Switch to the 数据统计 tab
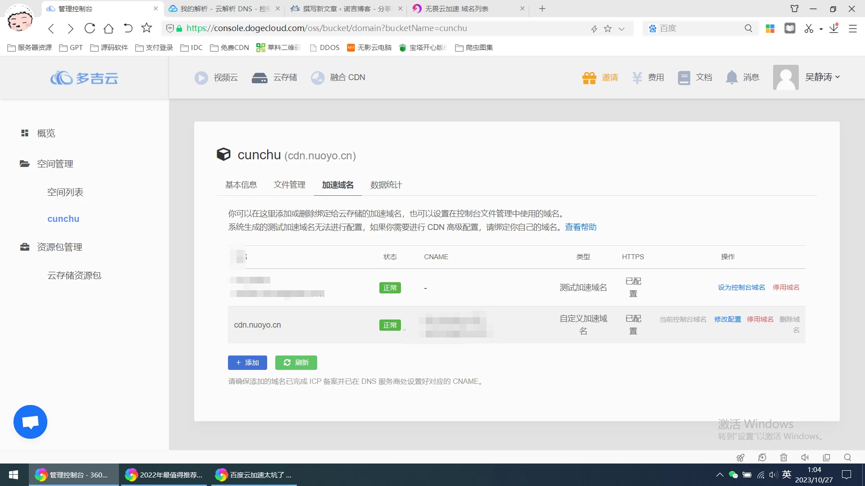The width and height of the screenshot is (865, 486). pos(386,185)
